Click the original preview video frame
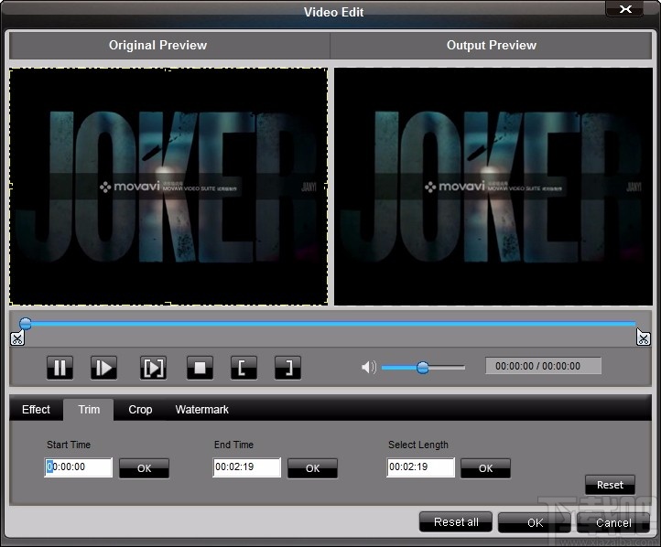This screenshot has width=661, height=547. point(168,187)
